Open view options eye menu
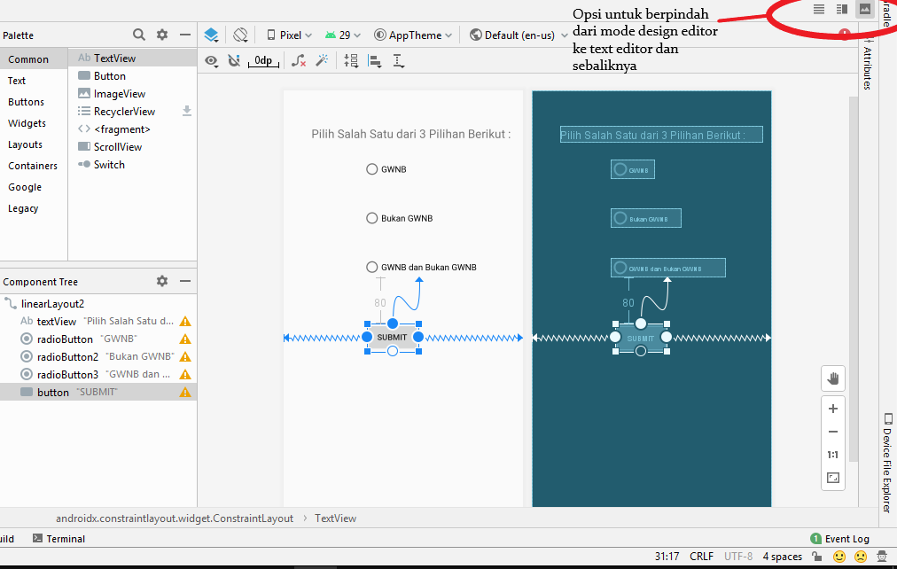 [x=211, y=60]
